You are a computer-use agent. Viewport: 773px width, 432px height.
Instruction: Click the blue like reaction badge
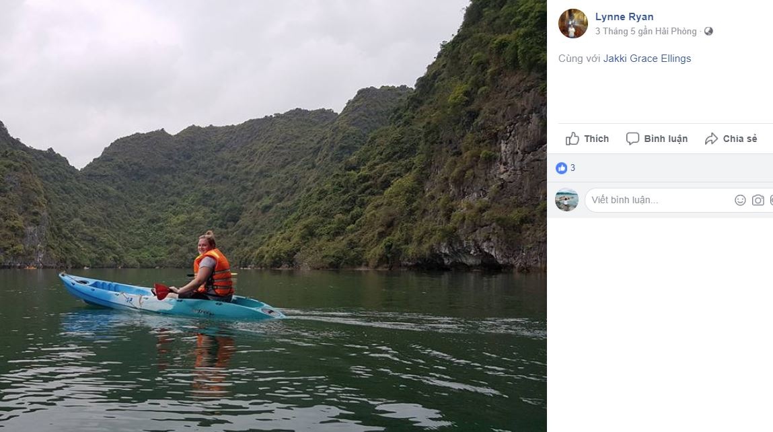tap(561, 168)
